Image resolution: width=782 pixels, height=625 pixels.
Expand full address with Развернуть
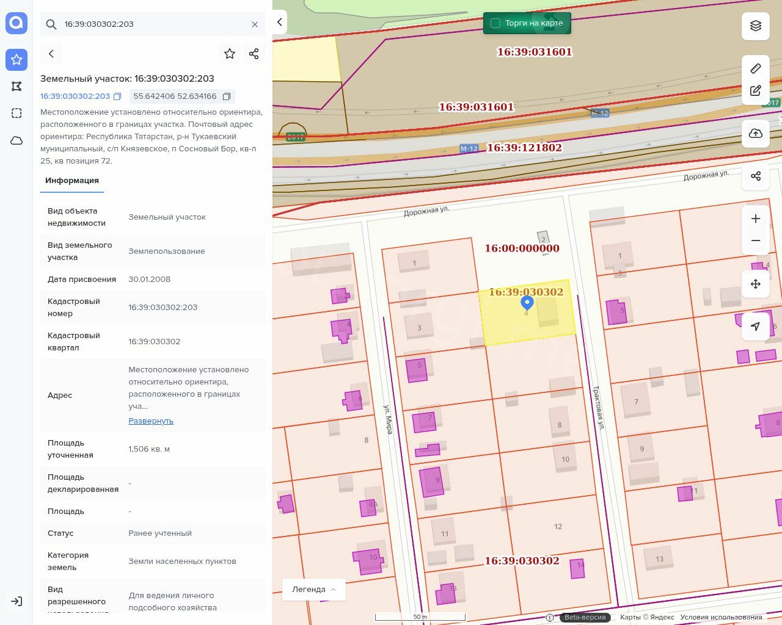(151, 421)
